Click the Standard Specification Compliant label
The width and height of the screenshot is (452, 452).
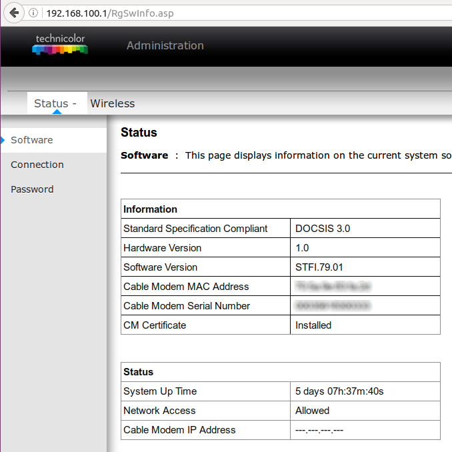tap(195, 228)
